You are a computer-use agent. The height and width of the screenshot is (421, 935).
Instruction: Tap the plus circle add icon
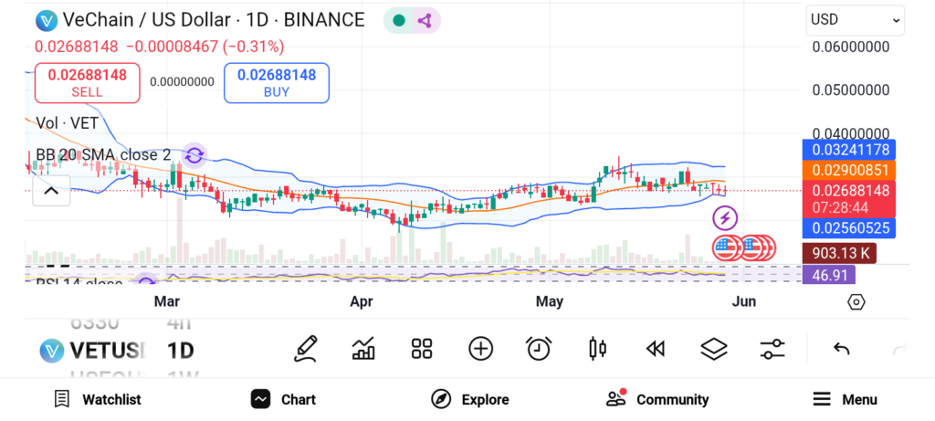pos(480,349)
